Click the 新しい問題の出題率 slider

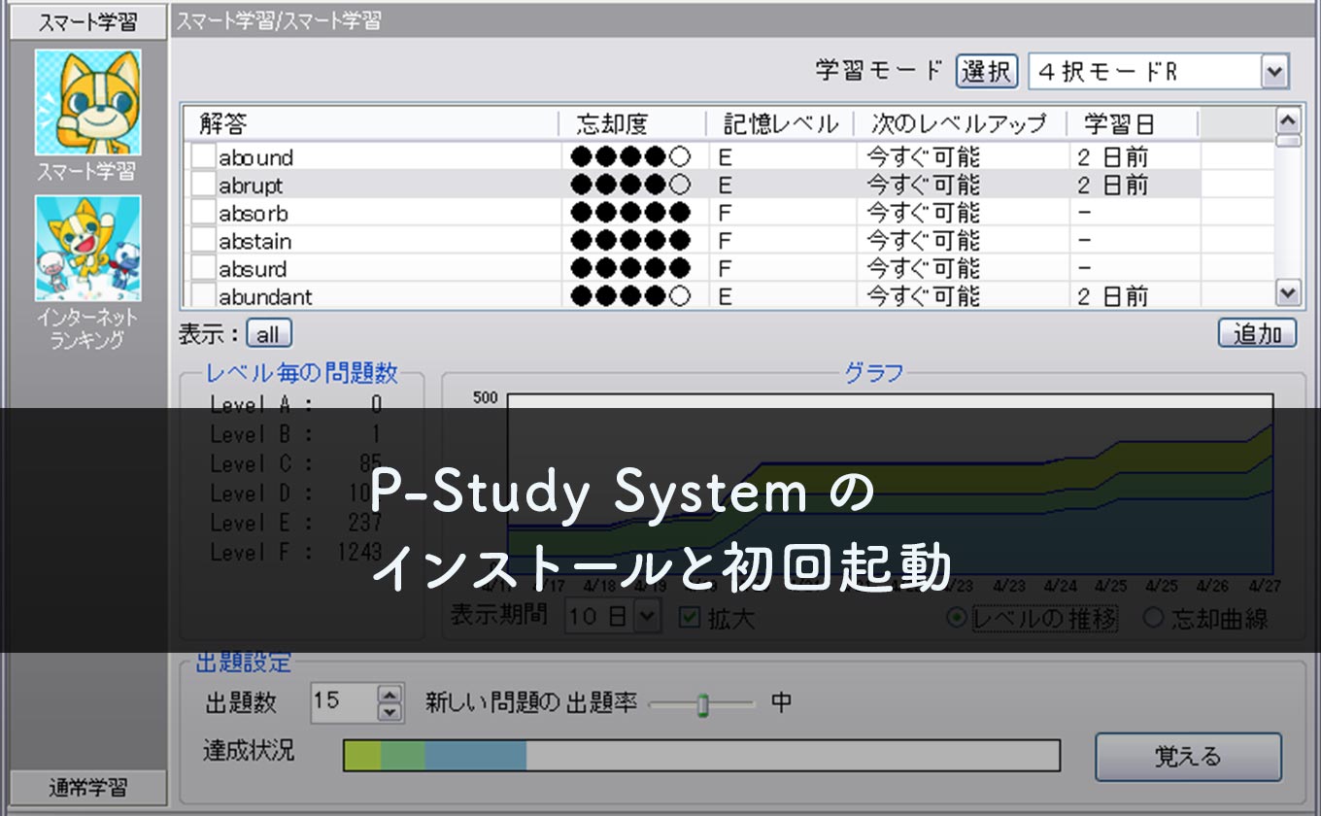pos(702,703)
